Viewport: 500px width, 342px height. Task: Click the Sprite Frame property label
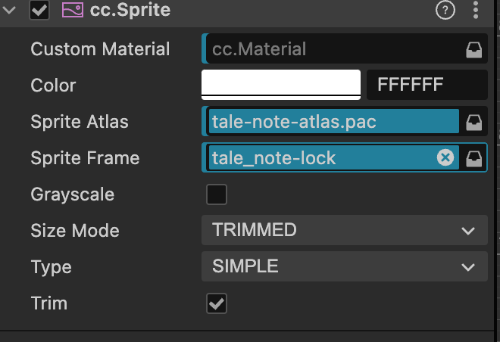(x=85, y=158)
